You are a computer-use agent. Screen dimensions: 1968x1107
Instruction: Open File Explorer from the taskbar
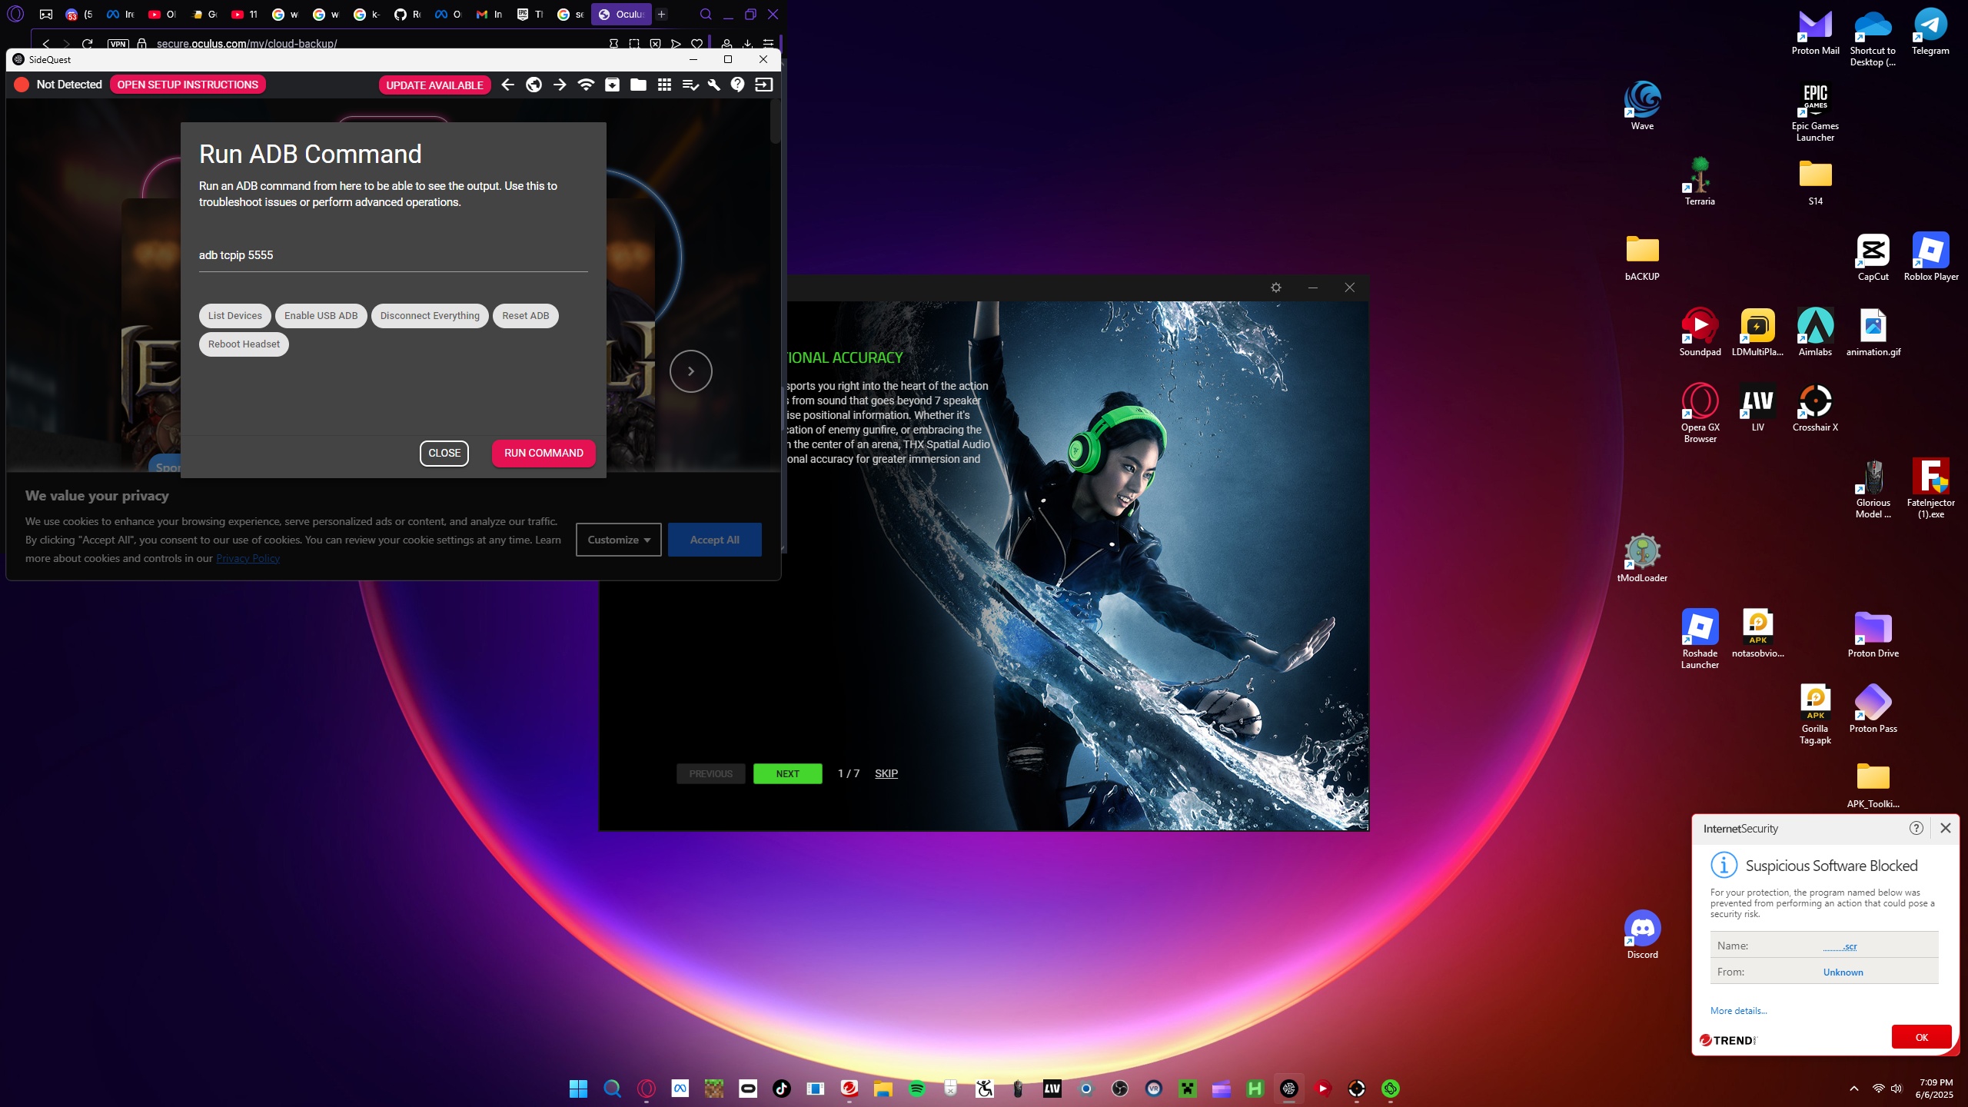coord(883,1088)
